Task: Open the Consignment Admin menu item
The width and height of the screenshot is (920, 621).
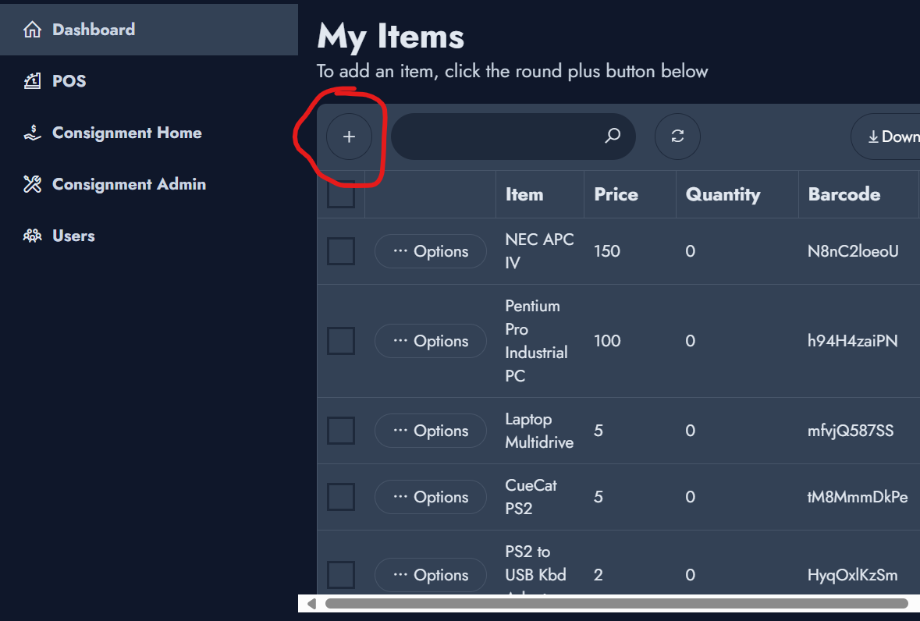Action: (x=129, y=184)
